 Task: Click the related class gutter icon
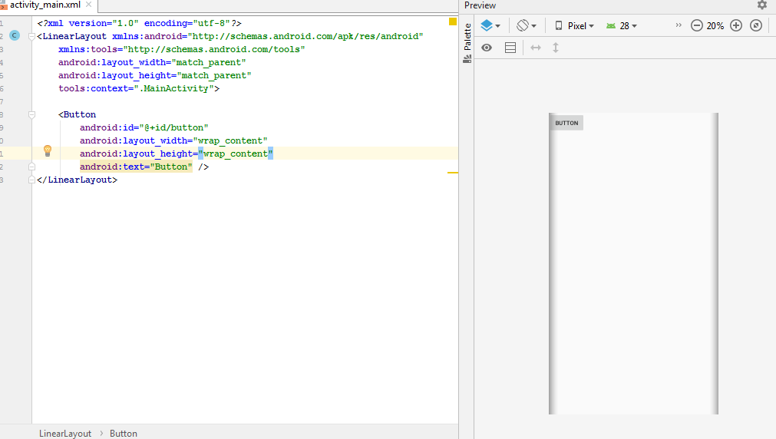[x=15, y=36]
